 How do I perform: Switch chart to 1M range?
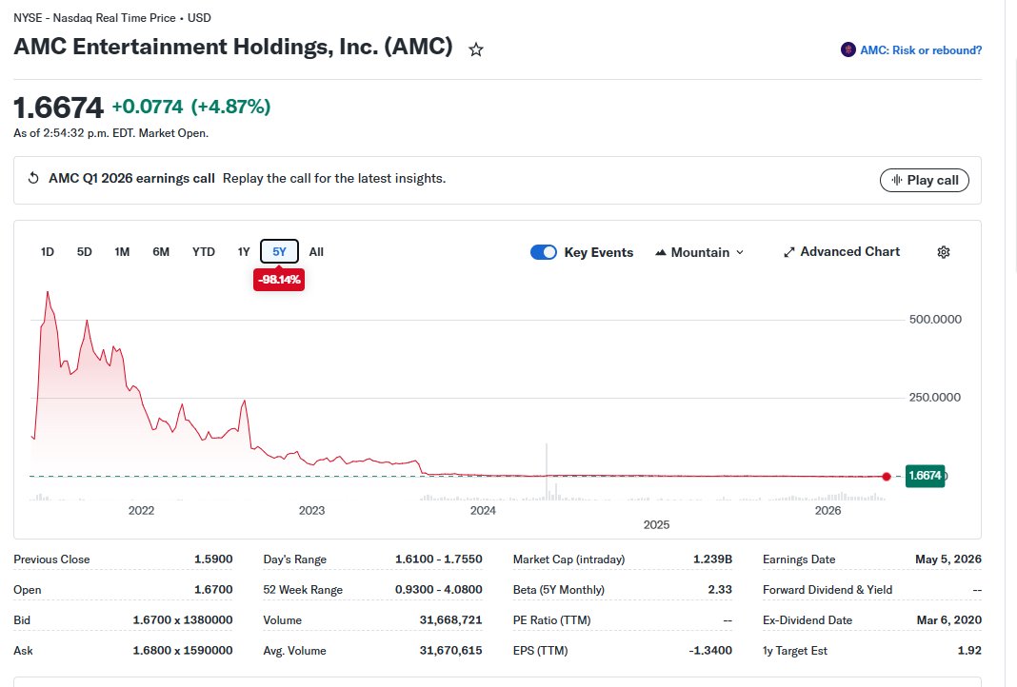pyautogui.click(x=122, y=251)
